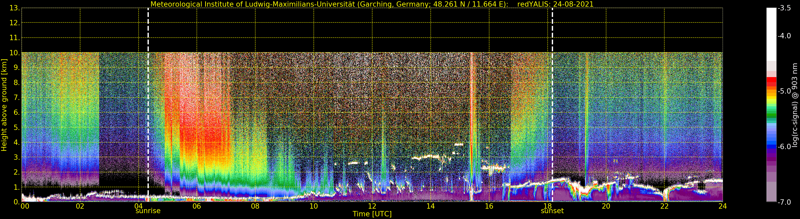Click the '4.' tick on the height axis
800x219 pixels.
click(x=16, y=142)
